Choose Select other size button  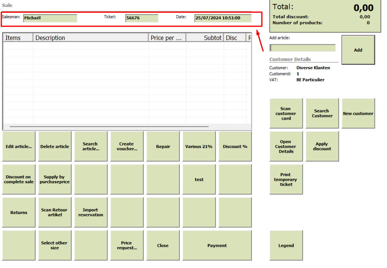click(55, 245)
